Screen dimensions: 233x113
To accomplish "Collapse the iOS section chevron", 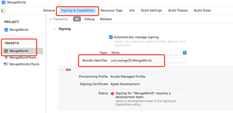I will 62,70.
